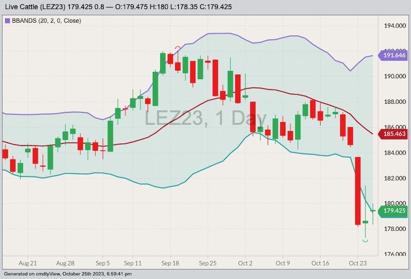This screenshot has height=279, width=411.
Task: Click the 182.000 price axis label
Action: [x=395, y=178]
